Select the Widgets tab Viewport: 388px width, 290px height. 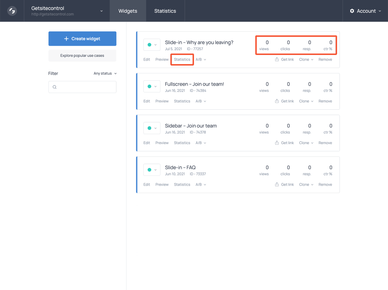pyautogui.click(x=128, y=11)
